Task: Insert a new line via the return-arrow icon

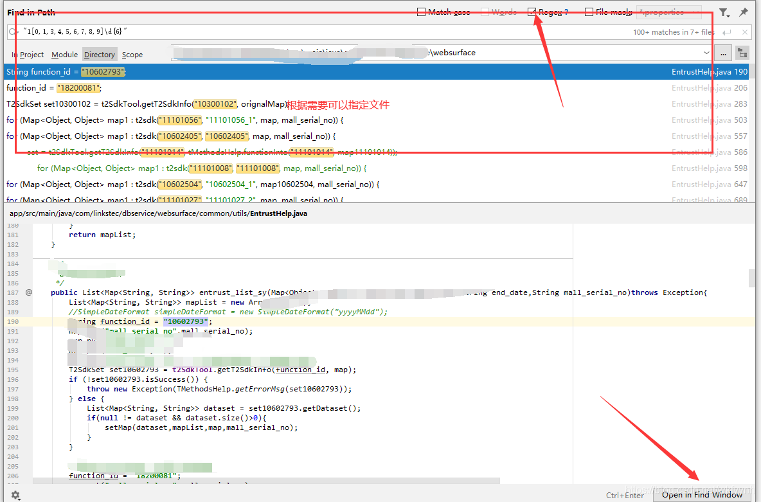Action: [726, 32]
